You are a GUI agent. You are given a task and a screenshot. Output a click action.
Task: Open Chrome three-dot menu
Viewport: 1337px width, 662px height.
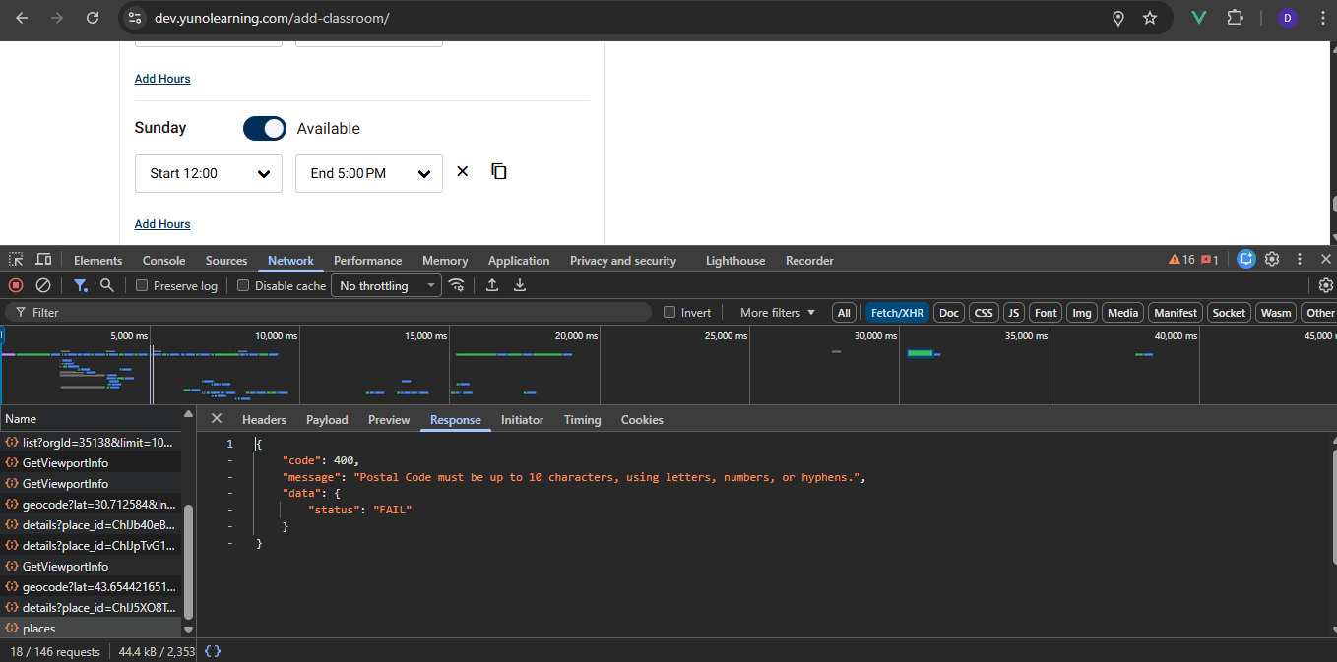click(x=1321, y=18)
